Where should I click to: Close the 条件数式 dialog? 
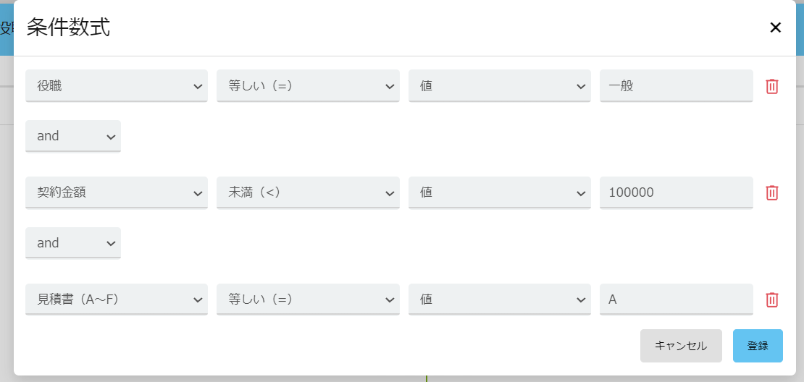(775, 27)
